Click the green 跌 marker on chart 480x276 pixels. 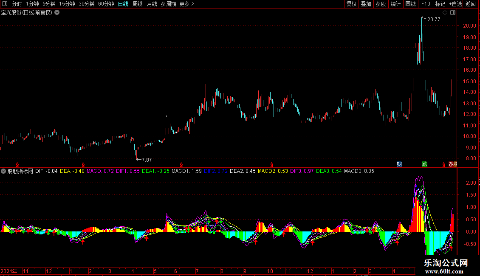[425, 164]
